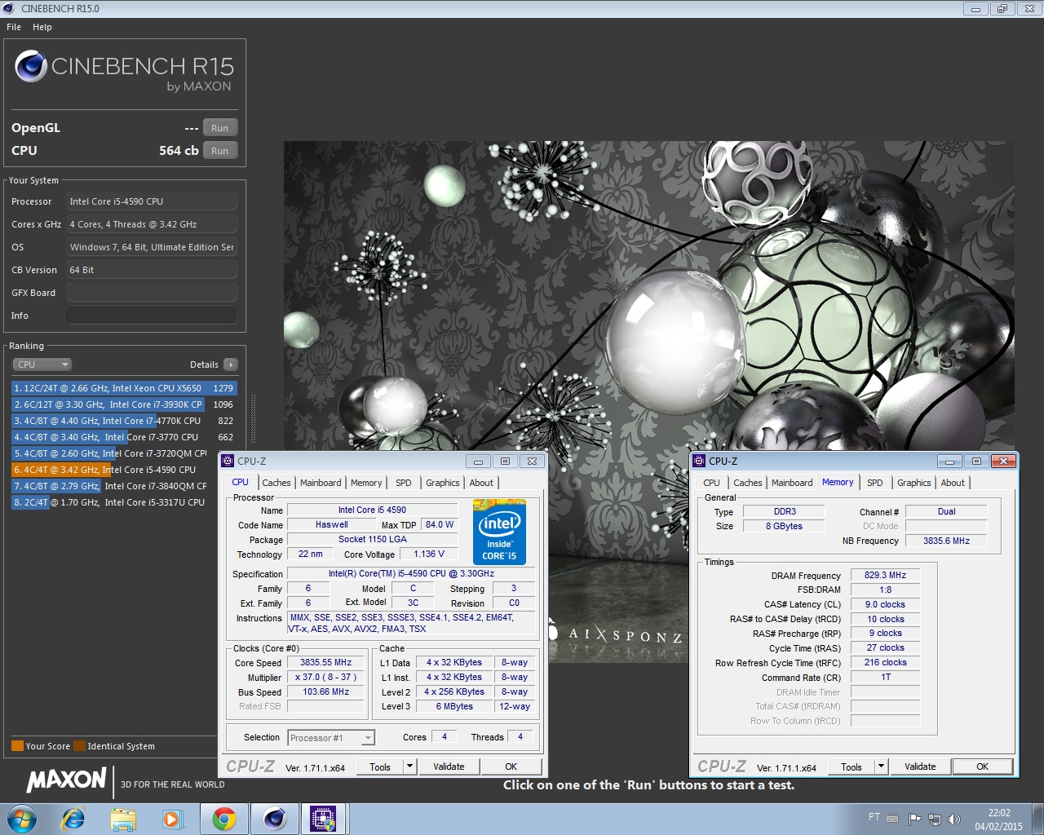Switch to Graphics tab in left CPU-Z

coord(443,483)
